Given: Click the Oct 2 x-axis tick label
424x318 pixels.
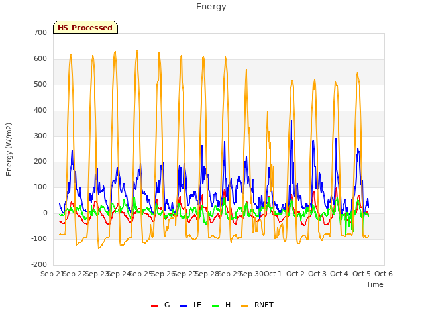Looking at the screenshot, I should pos(295,274).
